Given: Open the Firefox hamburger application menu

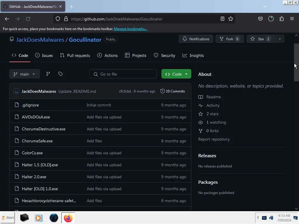Looking at the screenshot, I should tap(292, 19).
